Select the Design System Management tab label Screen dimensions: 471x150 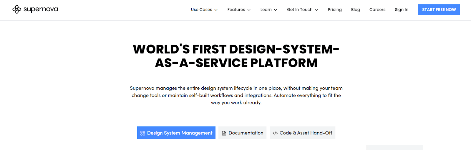180,133
